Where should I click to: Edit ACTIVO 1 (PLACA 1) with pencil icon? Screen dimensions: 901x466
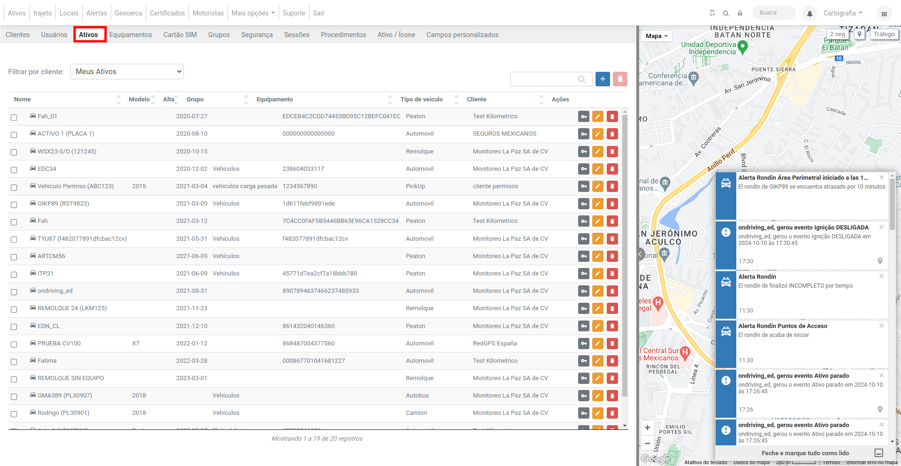[x=597, y=134]
